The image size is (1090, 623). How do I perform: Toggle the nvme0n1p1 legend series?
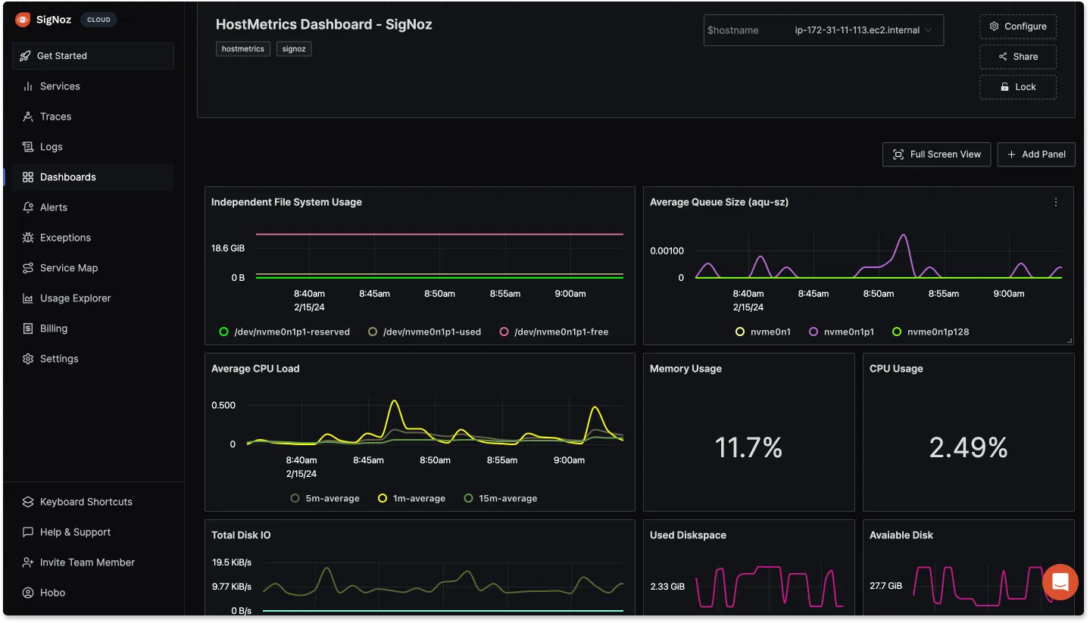(x=842, y=332)
